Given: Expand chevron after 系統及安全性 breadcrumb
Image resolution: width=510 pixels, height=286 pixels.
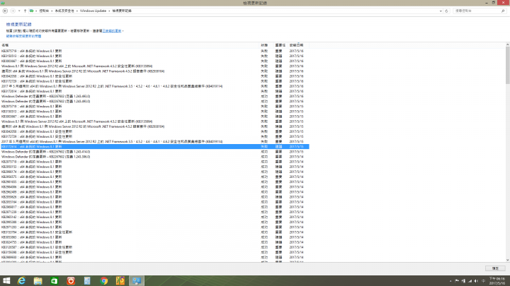Looking at the screenshot, I should pyautogui.click(x=77, y=11).
